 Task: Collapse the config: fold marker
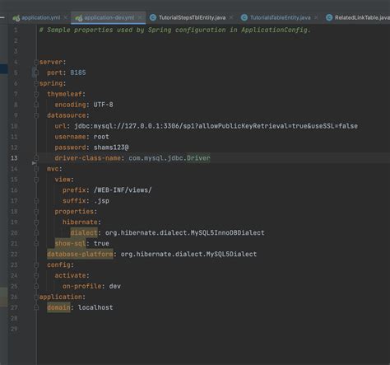pyautogui.click(x=36, y=265)
